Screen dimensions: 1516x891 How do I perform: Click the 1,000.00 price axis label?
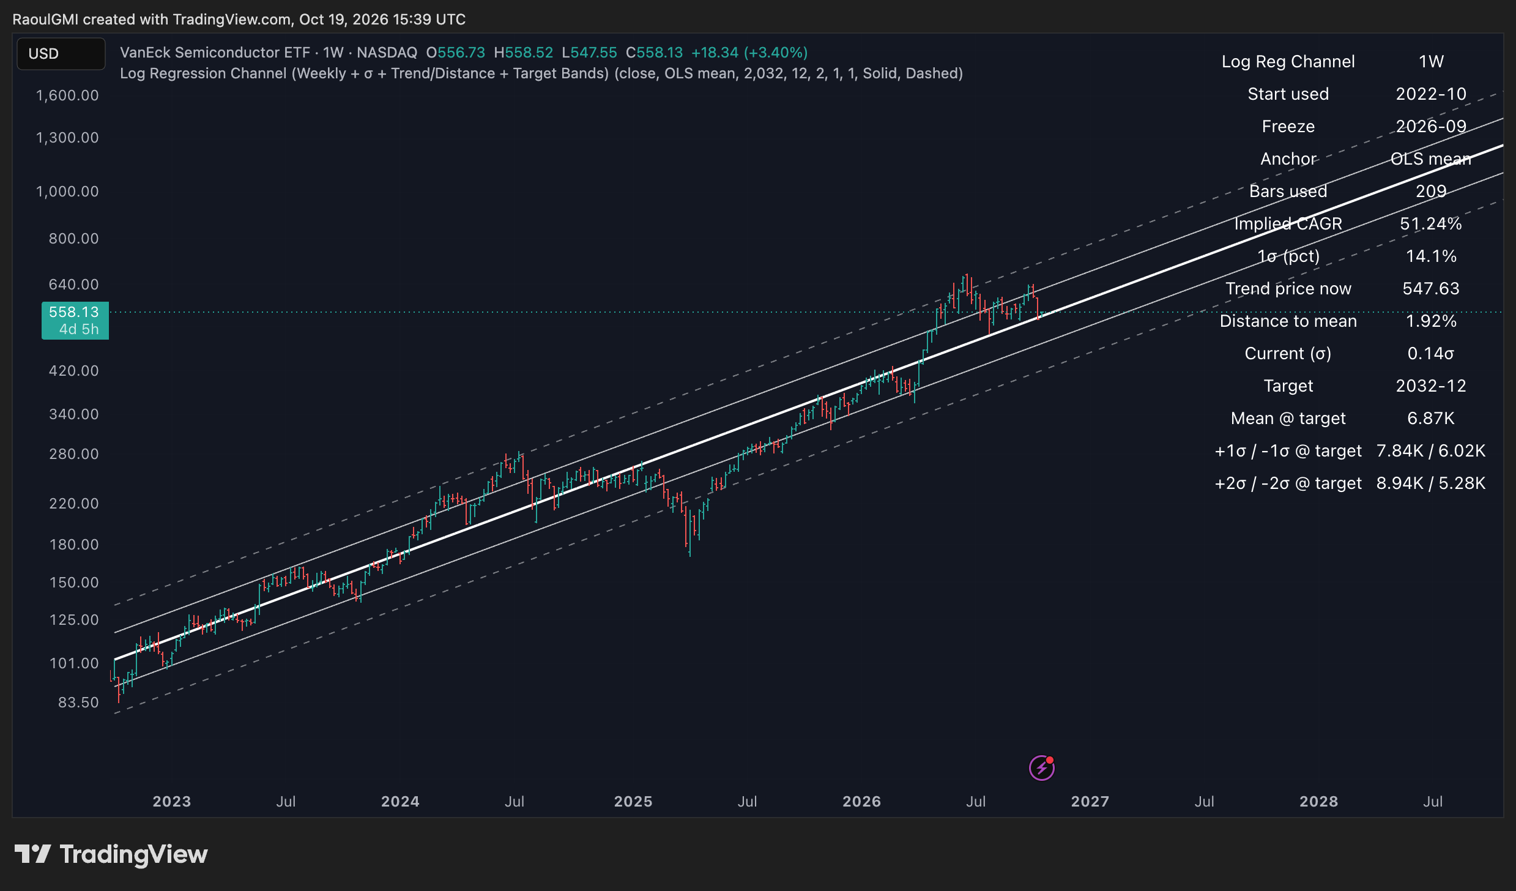click(x=67, y=191)
